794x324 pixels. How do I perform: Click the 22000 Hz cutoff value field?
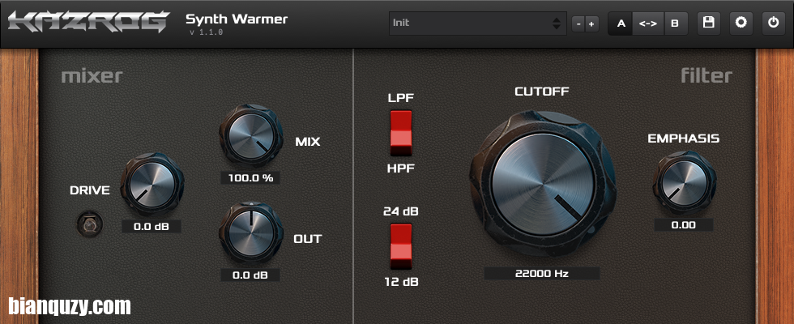pyautogui.click(x=542, y=274)
